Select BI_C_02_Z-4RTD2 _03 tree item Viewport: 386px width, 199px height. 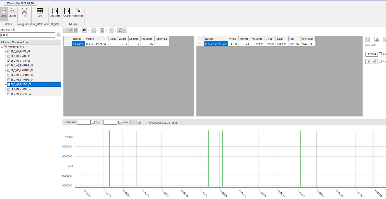point(22,75)
